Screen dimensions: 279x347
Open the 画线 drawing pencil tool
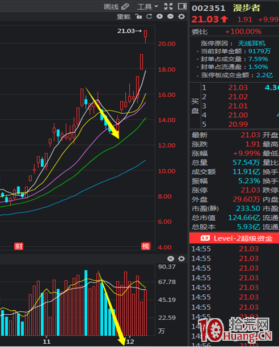[x=116, y=7]
